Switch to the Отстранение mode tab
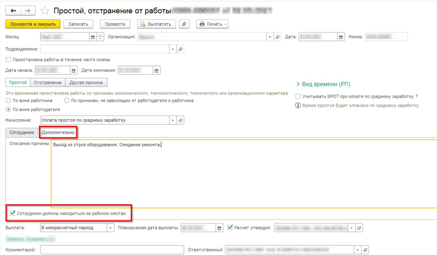 point(48,82)
